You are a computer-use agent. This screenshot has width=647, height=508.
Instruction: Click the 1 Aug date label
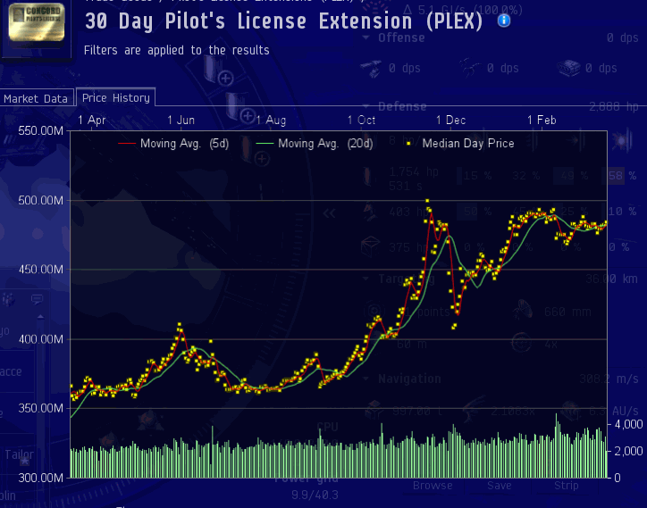point(271,121)
